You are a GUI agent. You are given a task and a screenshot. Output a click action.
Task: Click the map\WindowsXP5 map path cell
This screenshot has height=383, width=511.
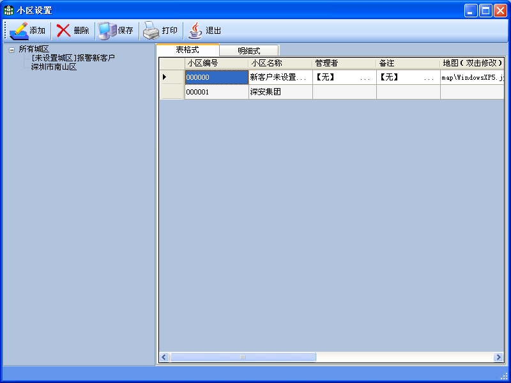[472, 77]
